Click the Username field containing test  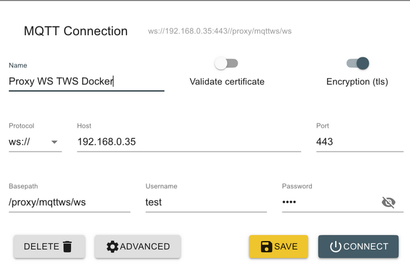(206, 202)
